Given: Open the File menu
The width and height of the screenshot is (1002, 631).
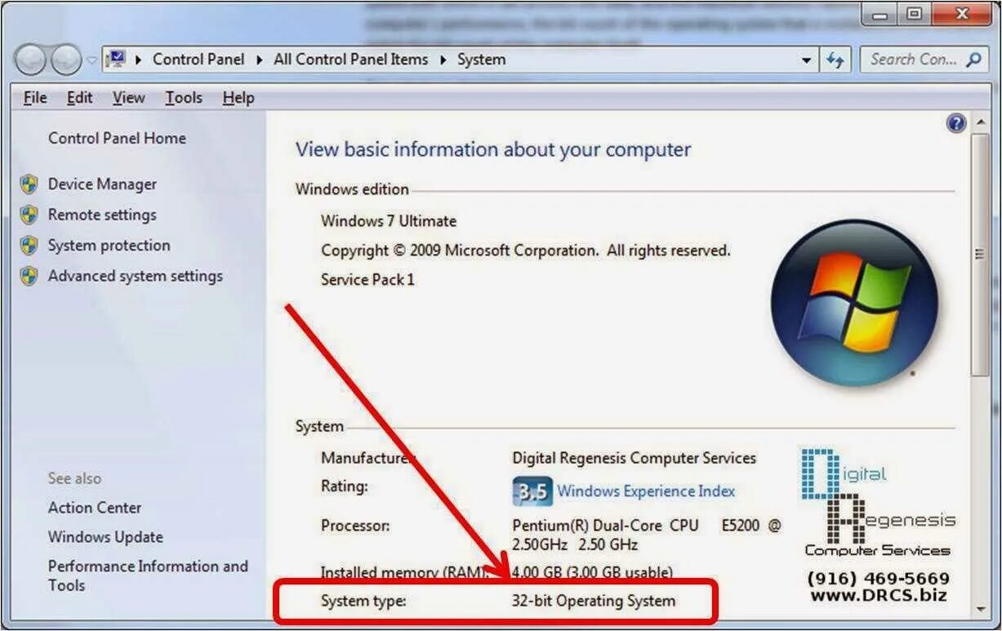Looking at the screenshot, I should coord(35,98).
